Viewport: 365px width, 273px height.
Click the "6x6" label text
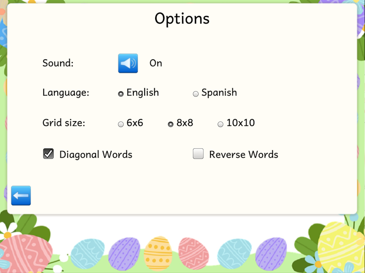[x=135, y=123]
